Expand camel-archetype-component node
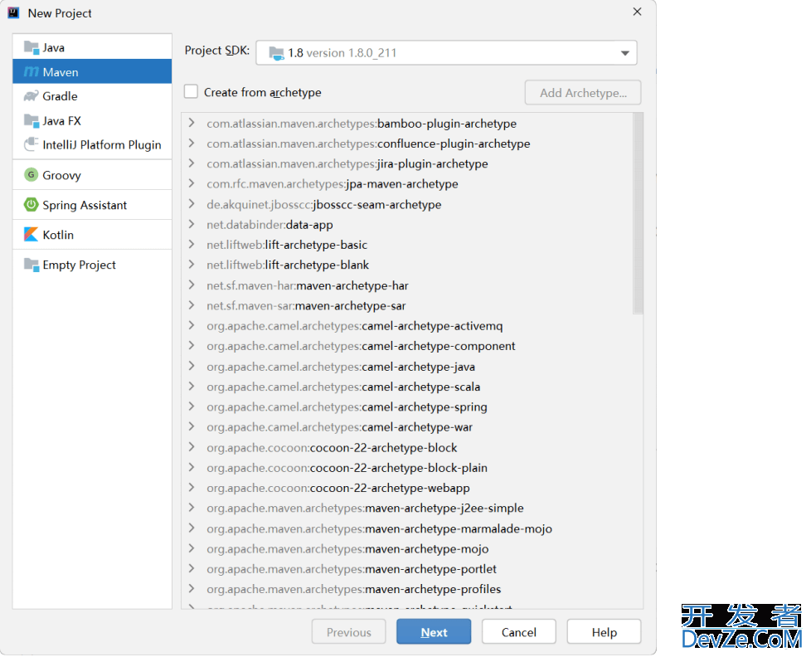Image resolution: width=811 pixels, height=657 pixels. [192, 346]
